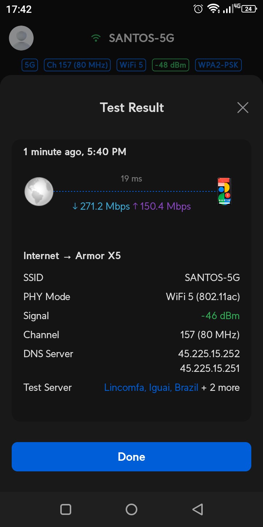Tap the Ch 157 (80 MHz) badge

(77, 65)
